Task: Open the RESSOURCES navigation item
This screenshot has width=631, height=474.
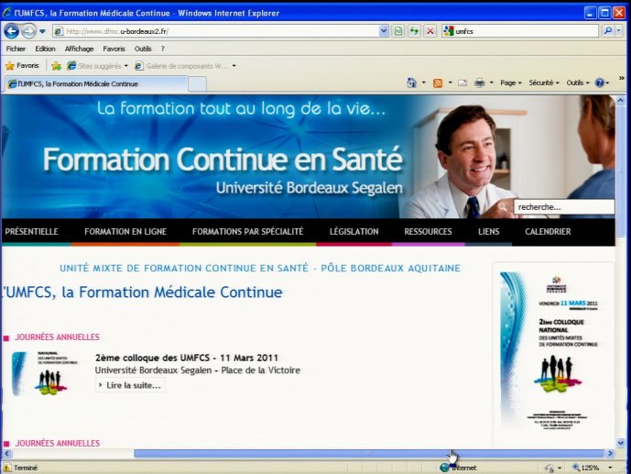Action: click(428, 232)
